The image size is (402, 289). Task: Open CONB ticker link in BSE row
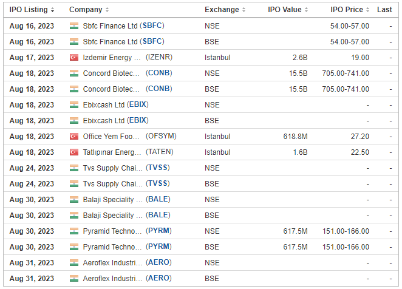pyautogui.click(x=159, y=89)
